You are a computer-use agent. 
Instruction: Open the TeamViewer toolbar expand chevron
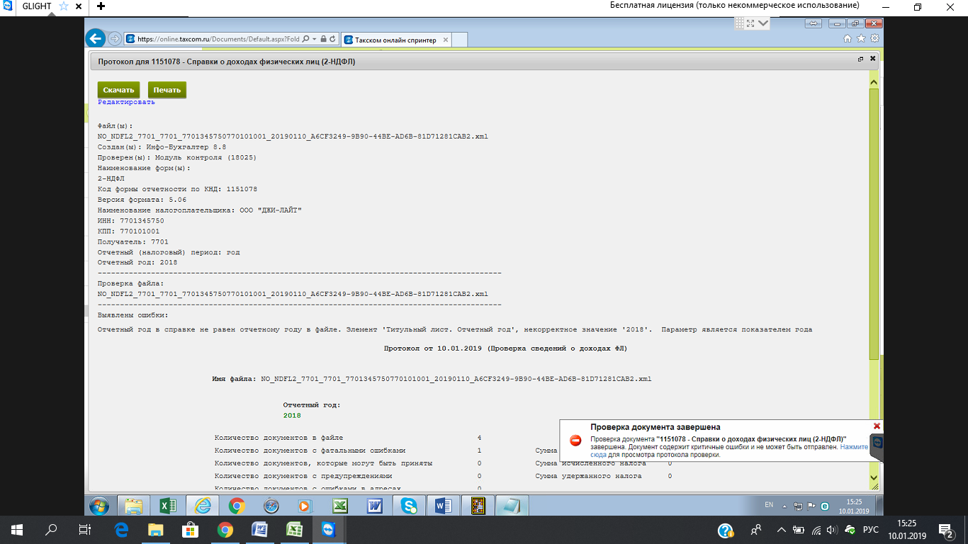tap(763, 23)
